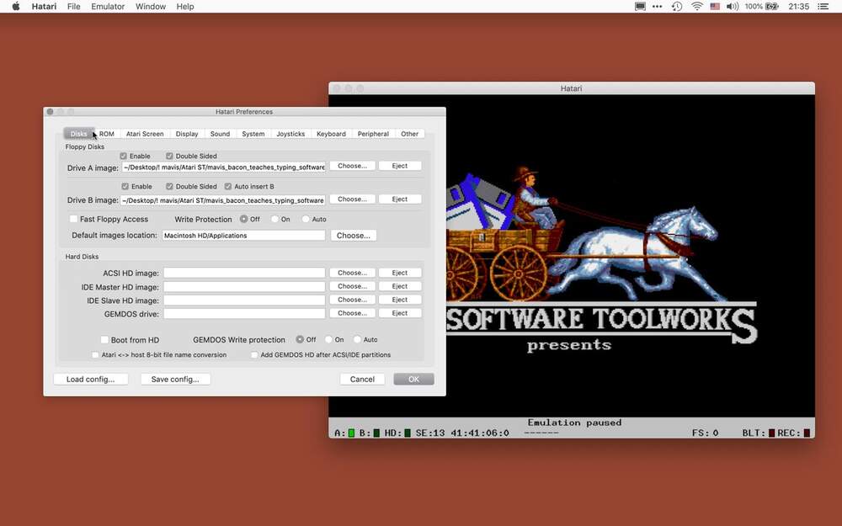The image size is (842, 526).
Task: Choose the default images location
Action: pos(354,236)
